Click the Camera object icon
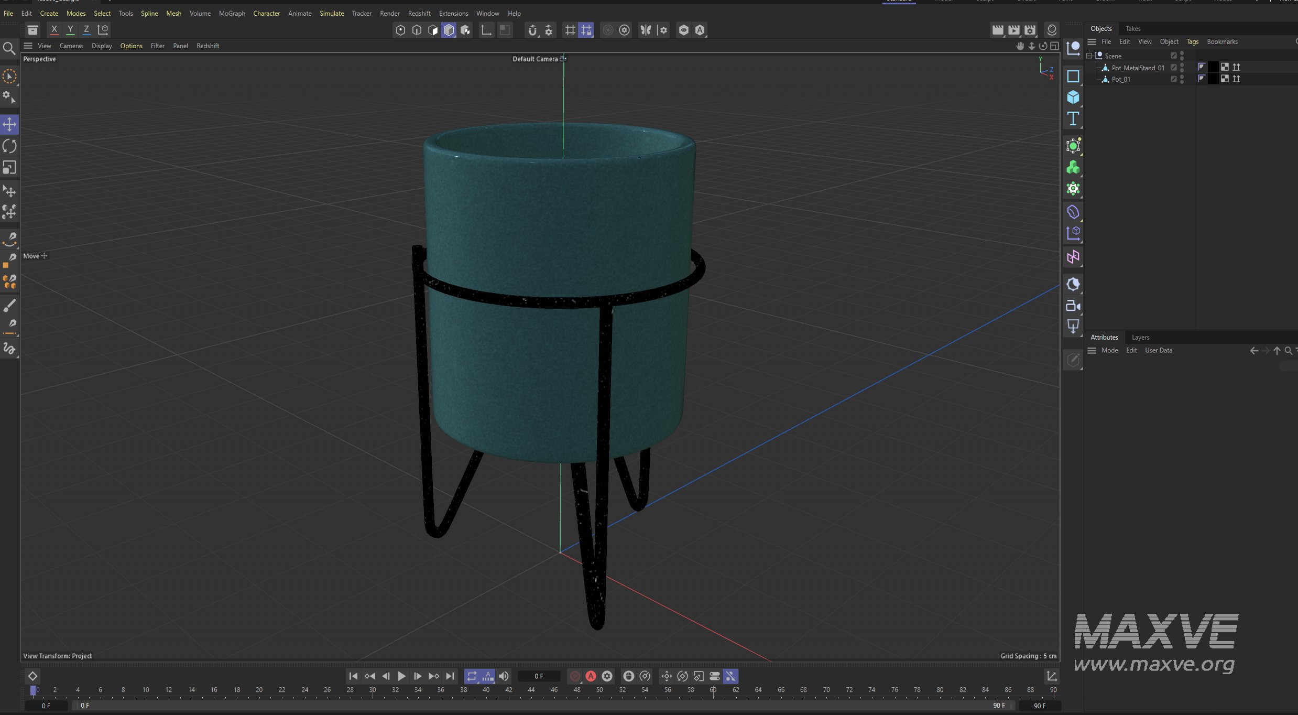The height and width of the screenshot is (715, 1298). pos(1073,306)
